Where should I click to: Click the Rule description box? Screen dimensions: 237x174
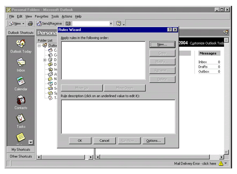[x=118, y=117]
